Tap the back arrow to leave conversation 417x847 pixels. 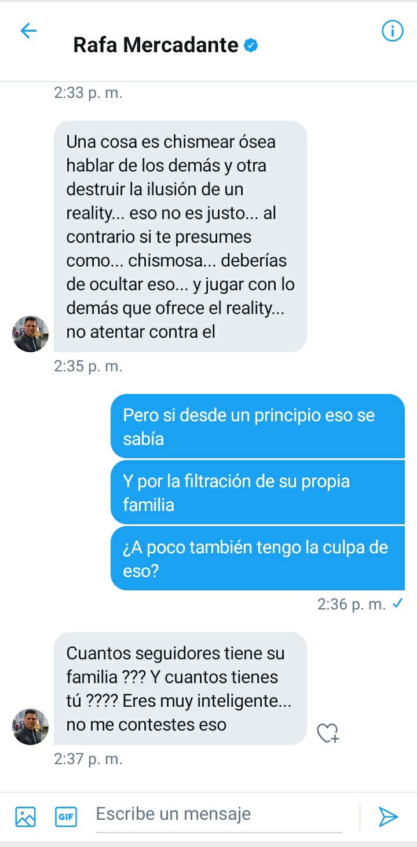click(x=28, y=31)
